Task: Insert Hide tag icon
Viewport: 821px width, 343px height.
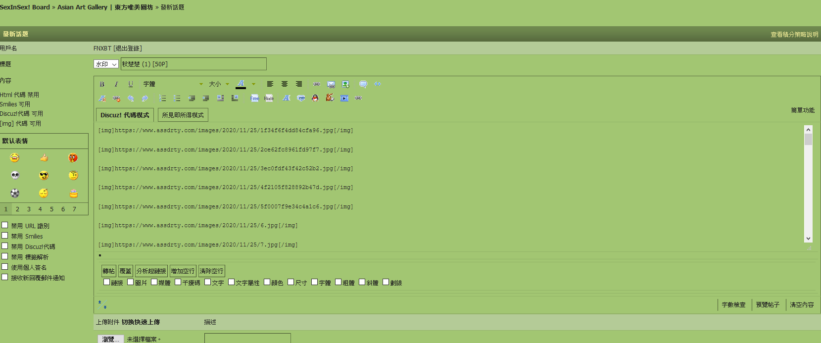Action: 269,98
